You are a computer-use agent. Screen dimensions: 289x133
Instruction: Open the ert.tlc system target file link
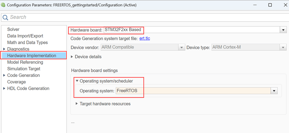(144, 38)
